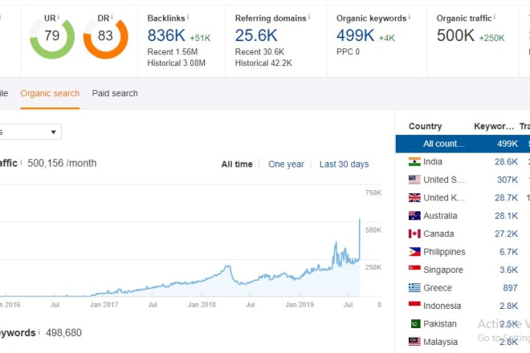Click Australia's 28.1K keywords value
The image size is (530, 353).
pyautogui.click(x=506, y=216)
